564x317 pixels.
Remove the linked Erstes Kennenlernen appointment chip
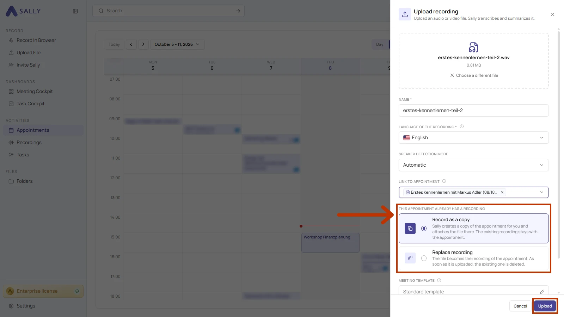502,192
